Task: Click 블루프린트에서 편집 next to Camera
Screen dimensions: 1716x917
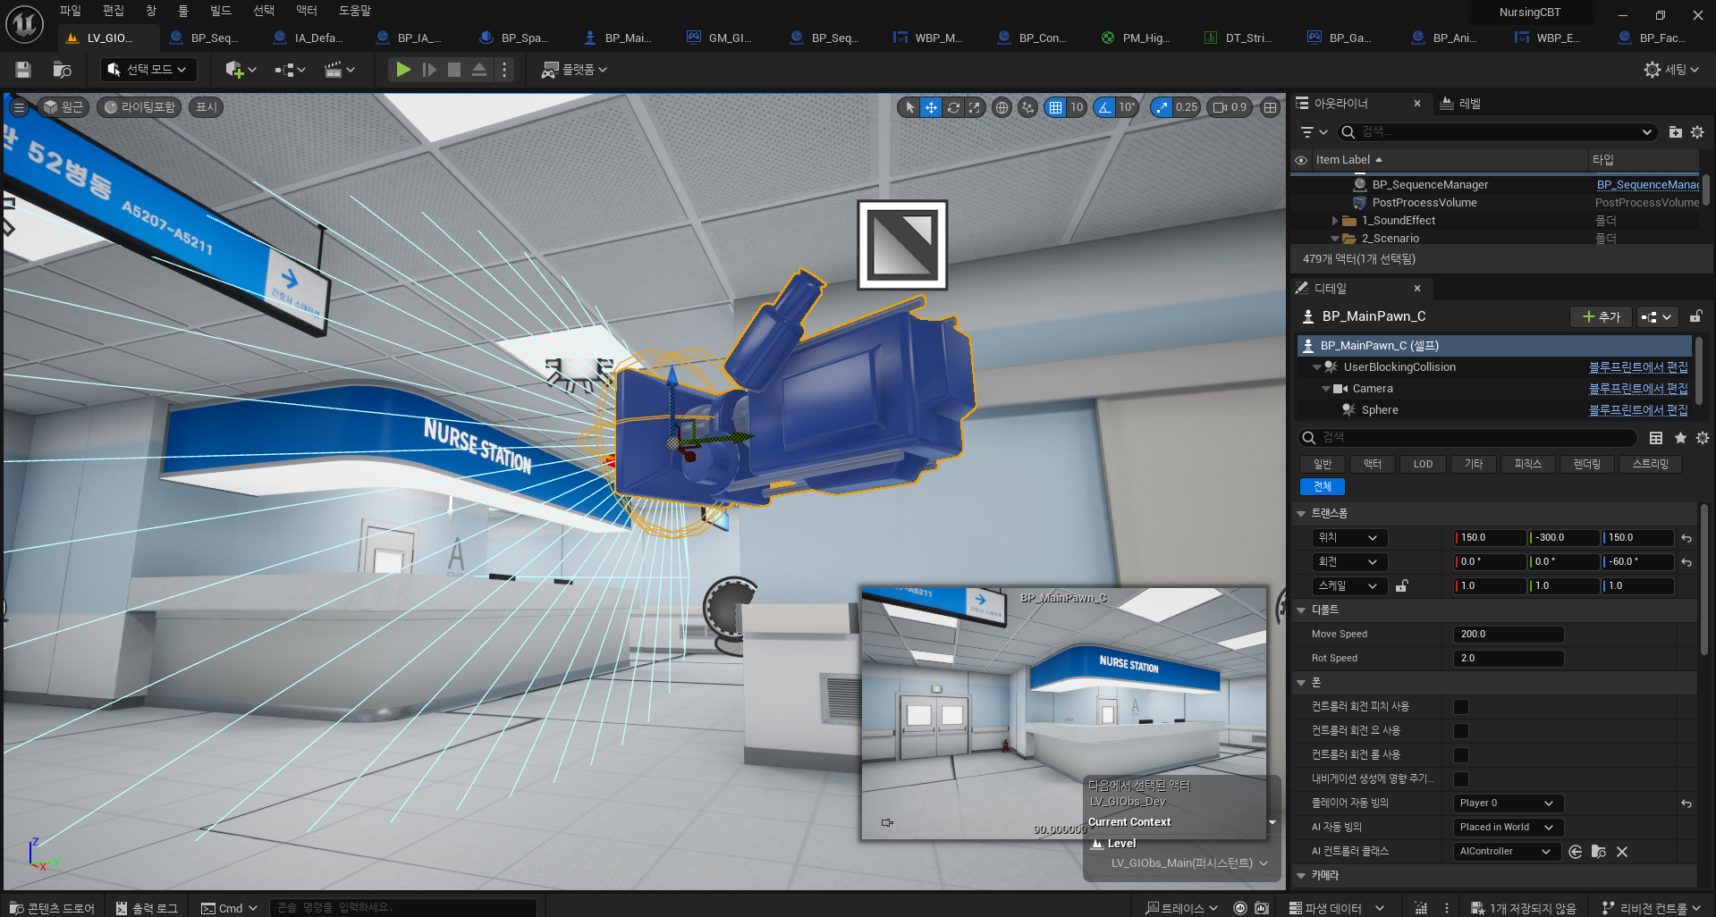Action: coord(1639,388)
